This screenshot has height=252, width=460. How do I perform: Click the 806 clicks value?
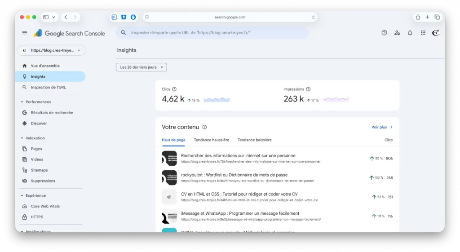[389, 159]
